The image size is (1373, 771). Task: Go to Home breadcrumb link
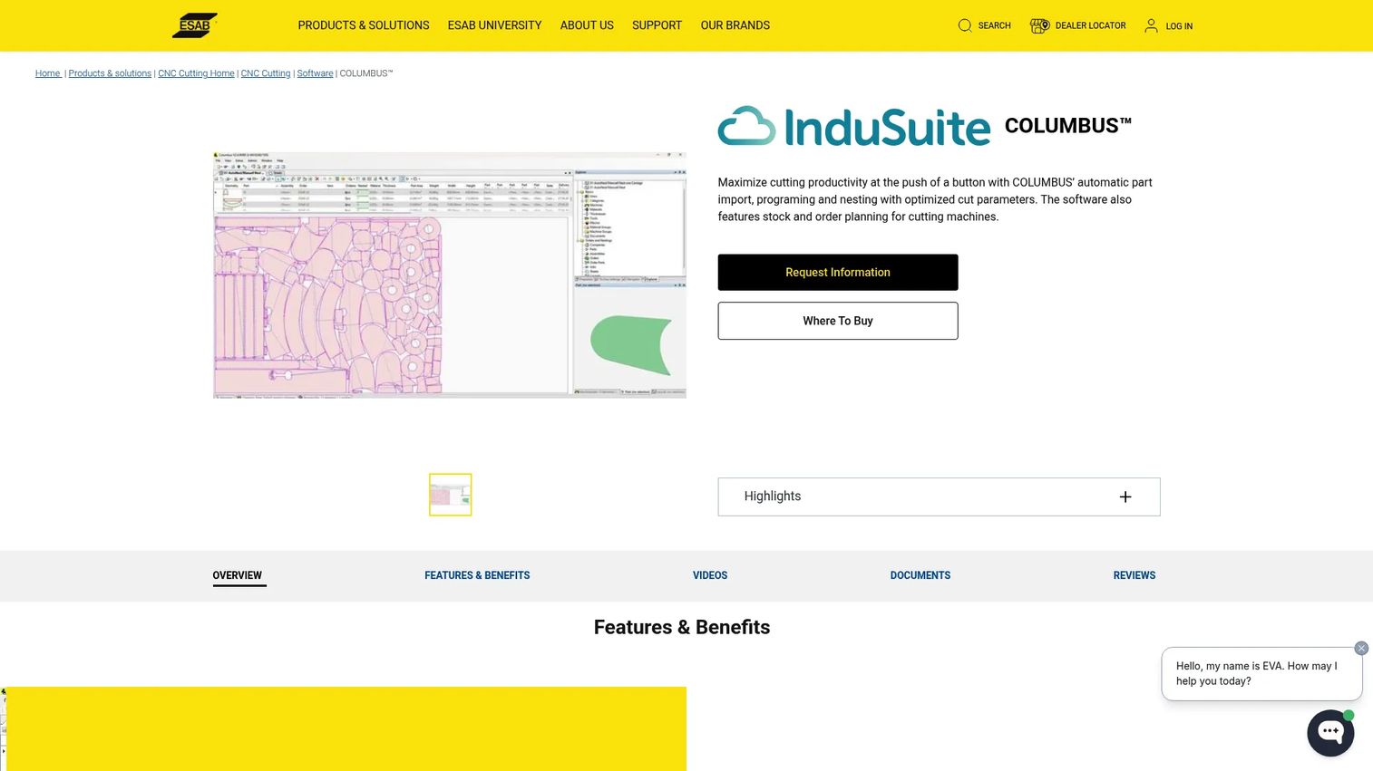click(48, 73)
